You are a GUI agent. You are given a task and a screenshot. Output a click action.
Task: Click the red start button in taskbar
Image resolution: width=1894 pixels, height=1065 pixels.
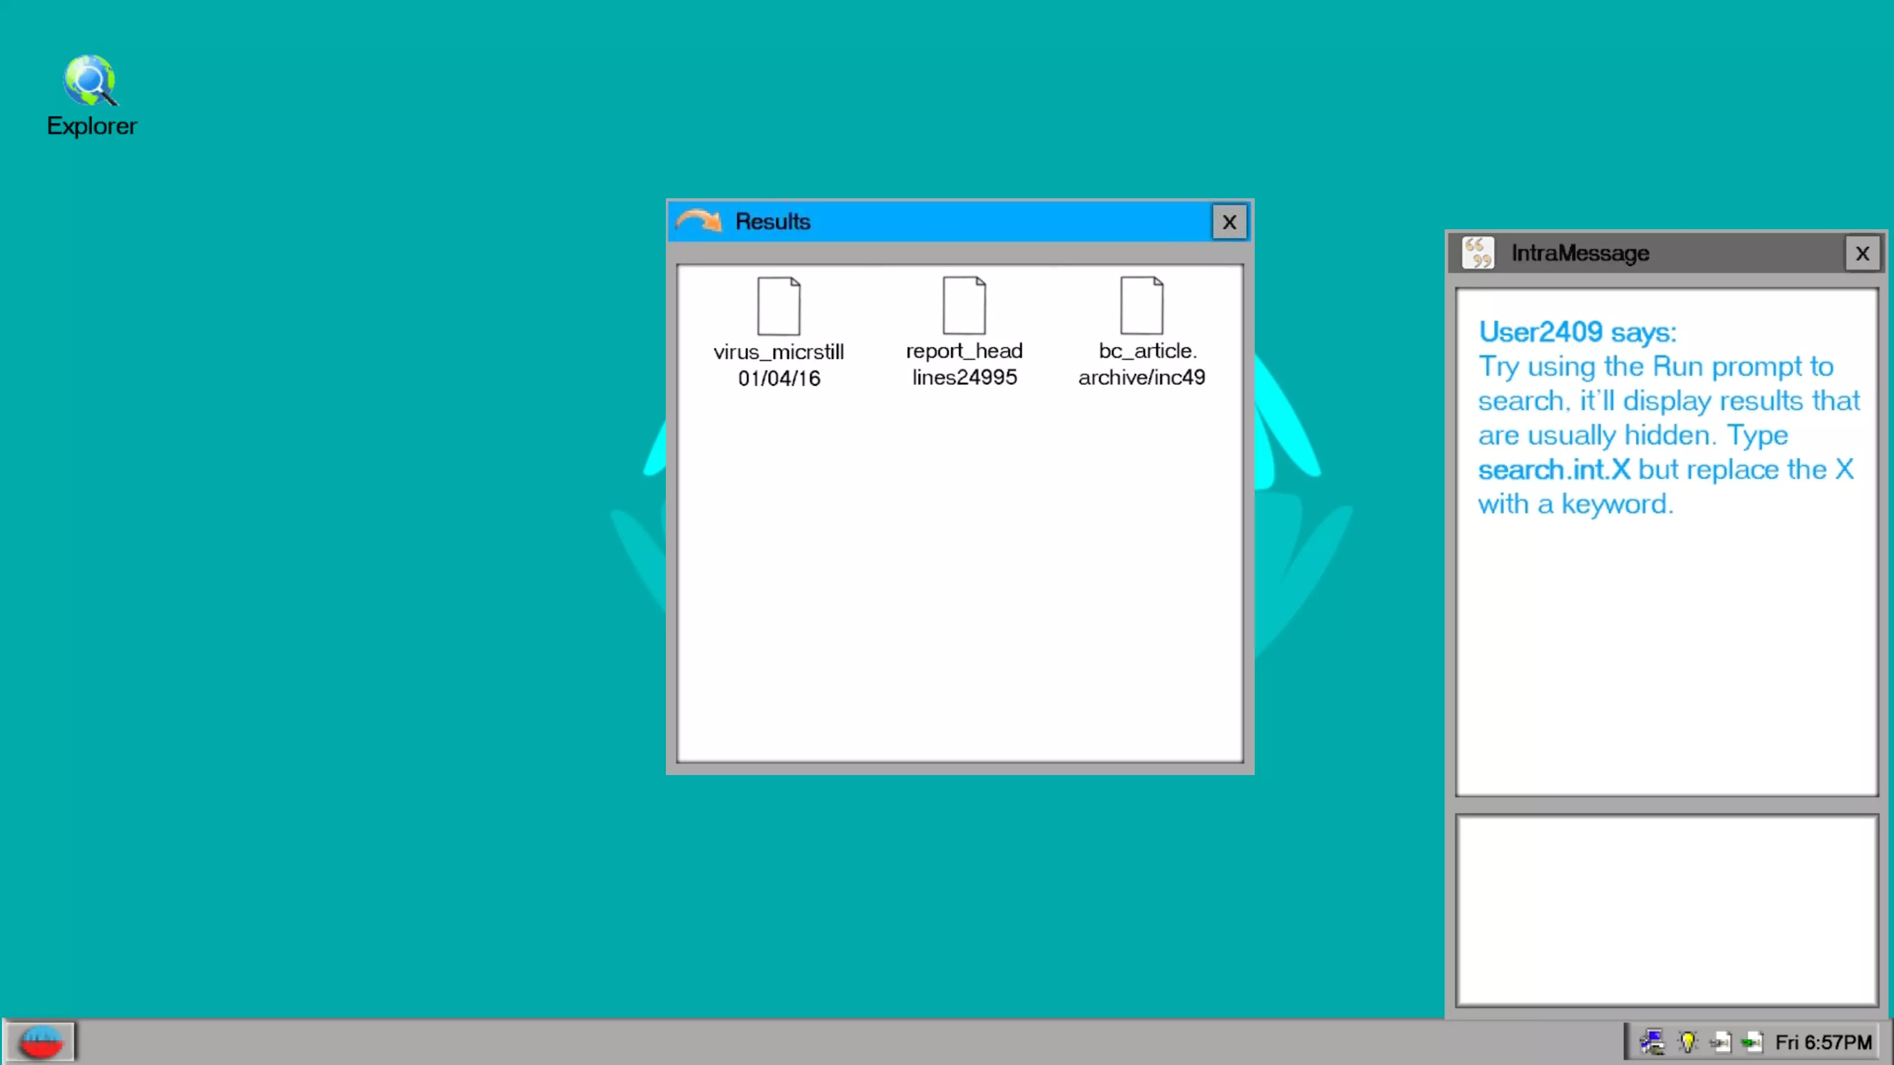[42, 1041]
